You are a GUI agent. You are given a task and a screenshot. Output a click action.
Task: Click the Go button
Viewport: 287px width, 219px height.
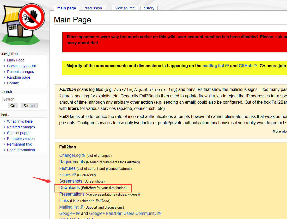(13, 106)
